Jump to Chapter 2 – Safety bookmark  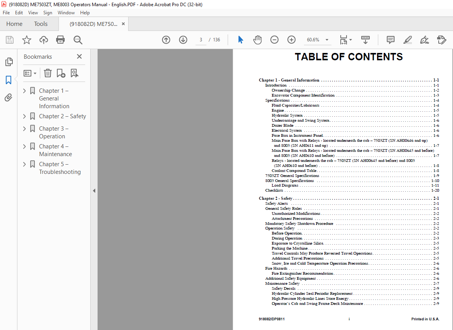(62, 116)
